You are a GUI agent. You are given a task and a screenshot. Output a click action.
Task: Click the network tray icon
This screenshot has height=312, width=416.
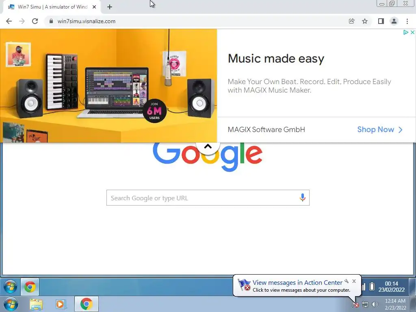(365, 305)
